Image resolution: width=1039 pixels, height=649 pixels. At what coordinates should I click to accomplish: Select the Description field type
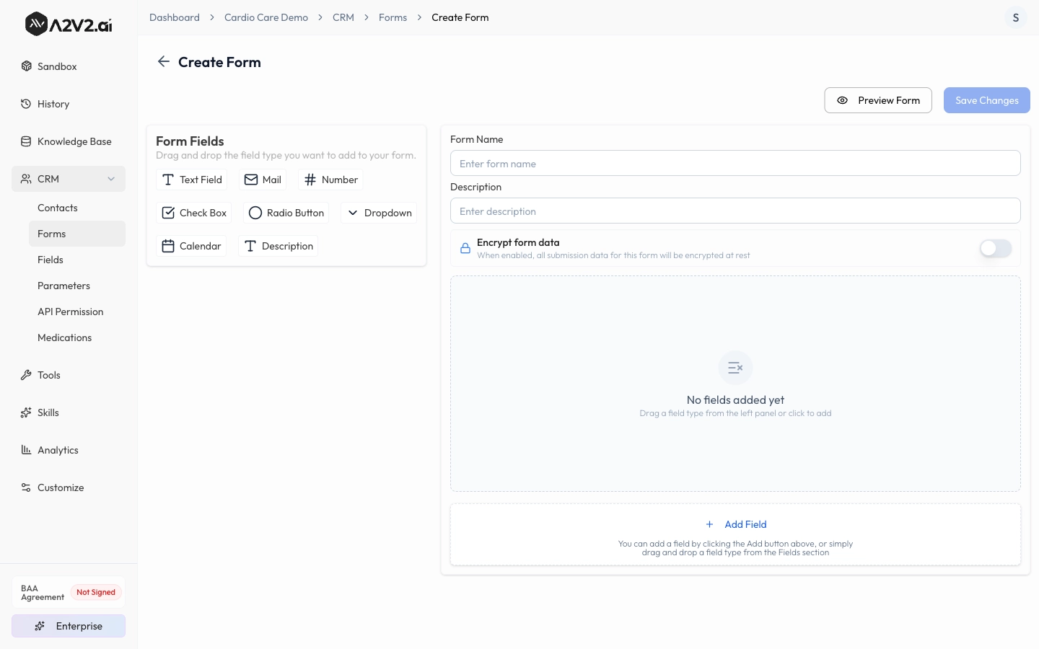click(279, 246)
